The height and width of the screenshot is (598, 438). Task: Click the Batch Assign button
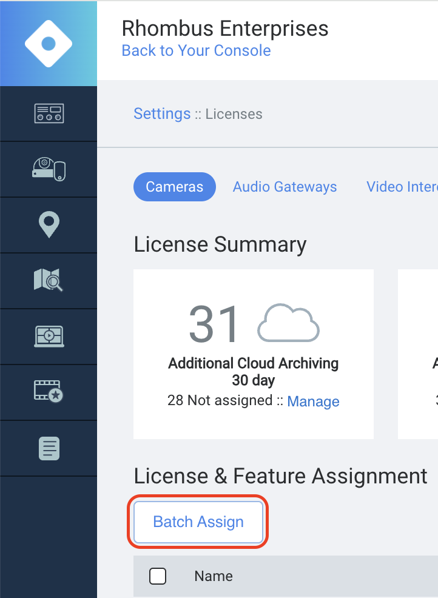pos(198,522)
